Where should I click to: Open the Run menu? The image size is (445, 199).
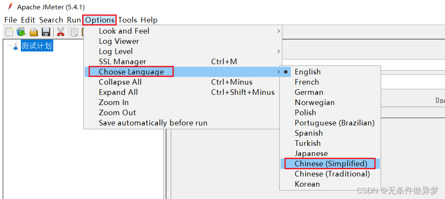[74, 20]
